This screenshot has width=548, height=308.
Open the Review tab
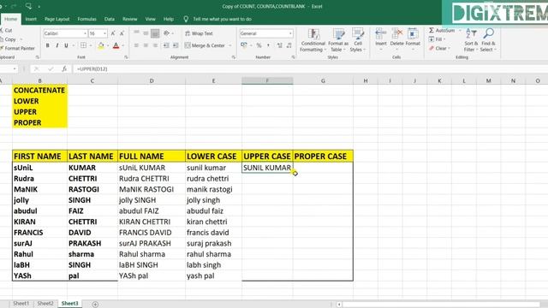[x=129, y=19]
